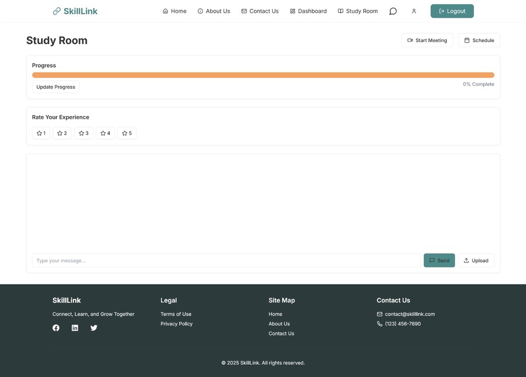The image size is (526, 377).
Task: Focus the 'Type your message...' field
Action: tap(227, 260)
